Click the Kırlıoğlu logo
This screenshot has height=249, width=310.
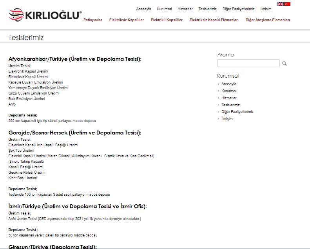tap(45, 15)
